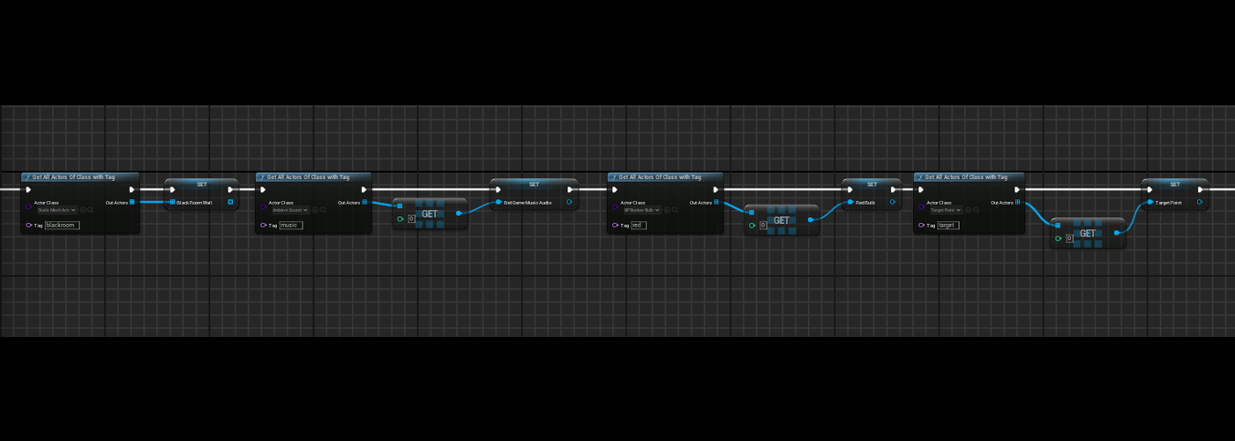Click the output pin of the GET node after music
This screenshot has height=441, width=1235.
click(x=459, y=213)
